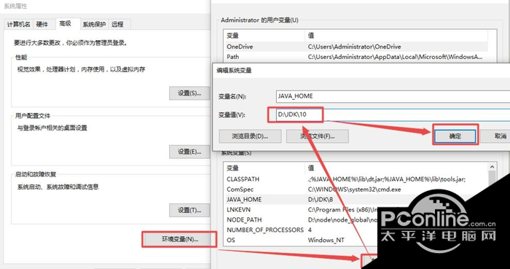Click the D:\JDK\8 value cell
This screenshot has height=269, width=510.
(321, 200)
